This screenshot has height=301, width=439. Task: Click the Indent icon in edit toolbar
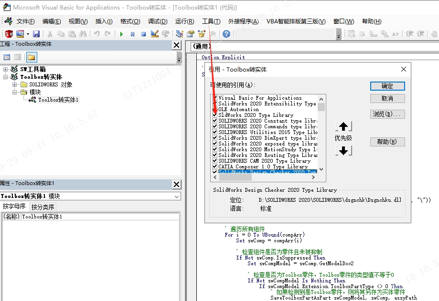(409, 34)
